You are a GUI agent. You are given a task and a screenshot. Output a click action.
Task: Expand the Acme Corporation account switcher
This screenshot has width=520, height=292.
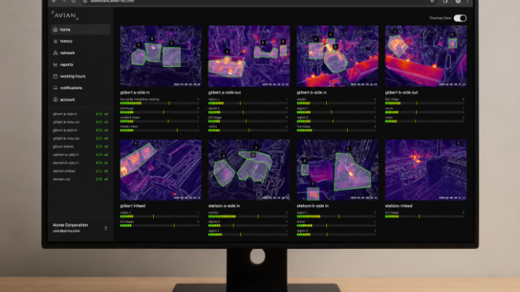tap(106, 228)
